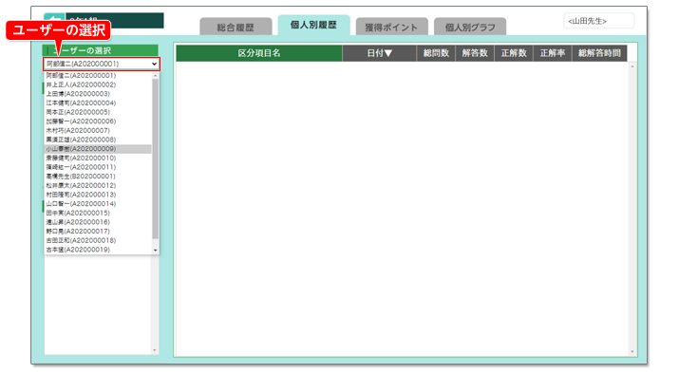Viewport: 679px width, 374px height.
Task: Select user option A202000011
Action: [x=98, y=167]
